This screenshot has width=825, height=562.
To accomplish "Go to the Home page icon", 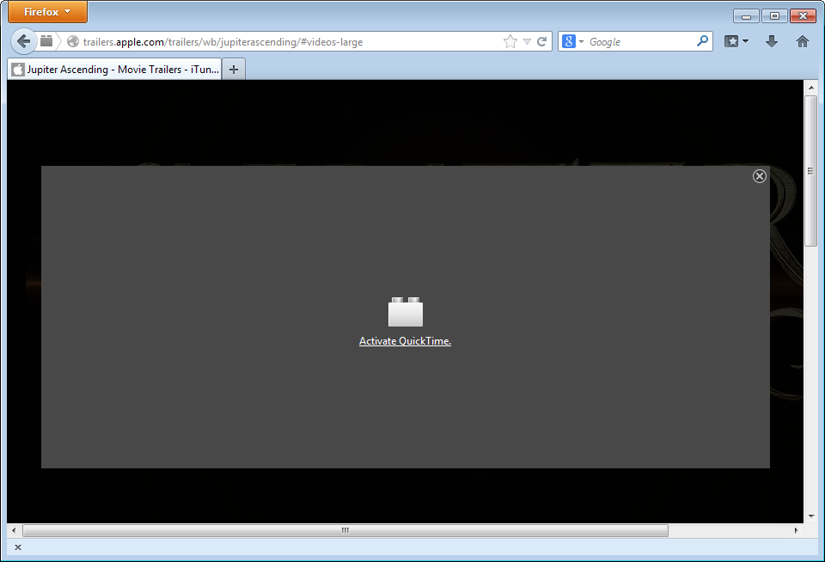I will tap(803, 41).
